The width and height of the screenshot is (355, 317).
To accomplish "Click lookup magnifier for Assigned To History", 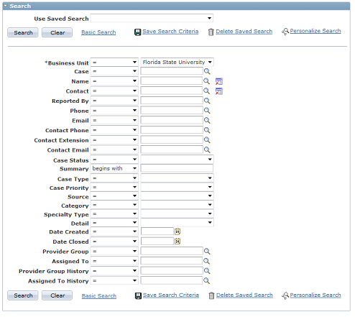I will (206, 281).
